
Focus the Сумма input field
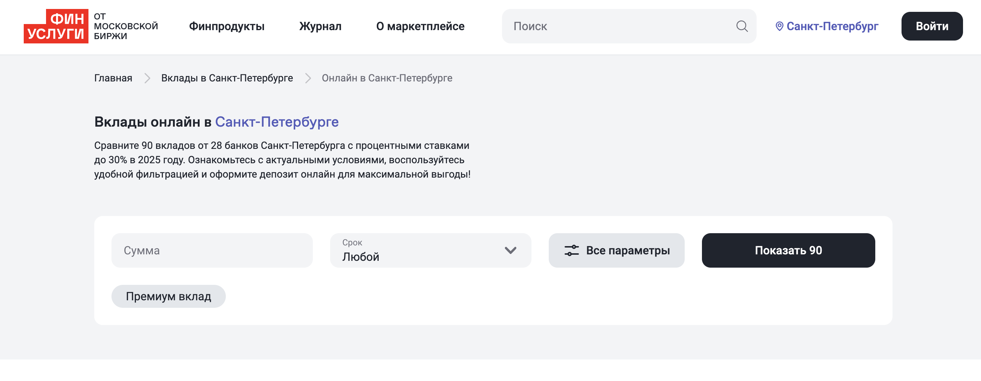212,250
